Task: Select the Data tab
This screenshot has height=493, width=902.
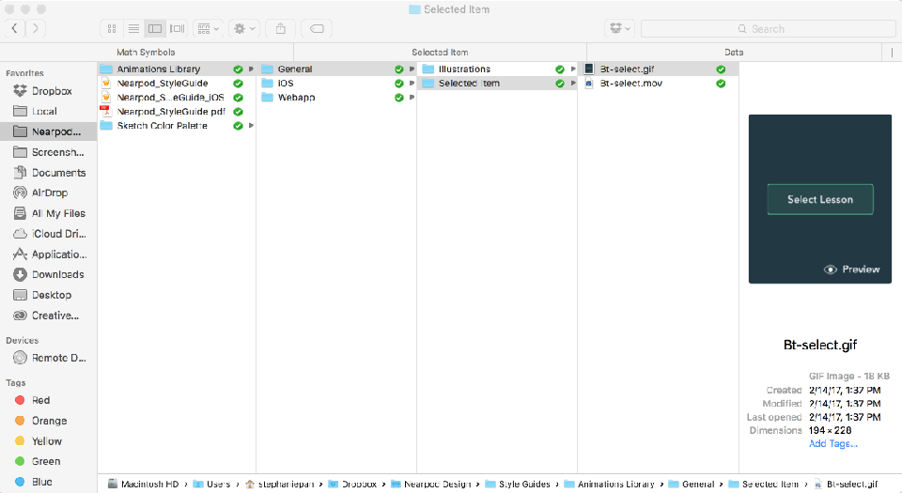Action: (734, 53)
